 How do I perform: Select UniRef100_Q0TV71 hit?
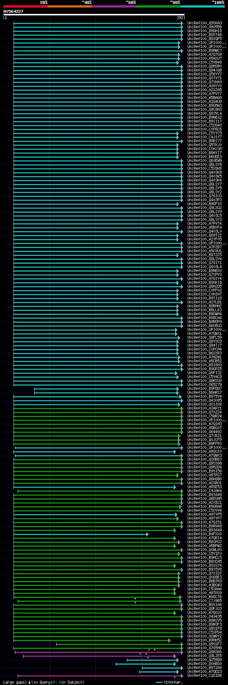(204, 78)
